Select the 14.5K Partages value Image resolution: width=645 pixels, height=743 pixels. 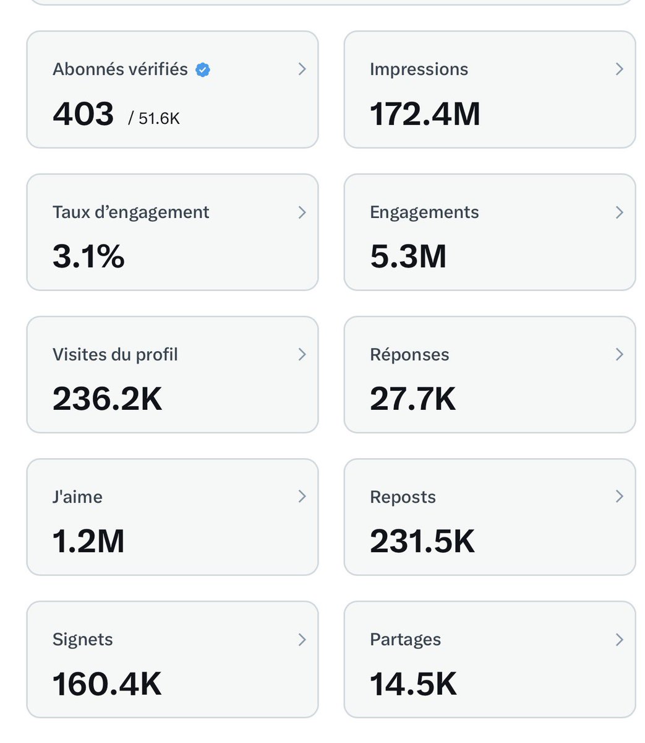(413, 684)
